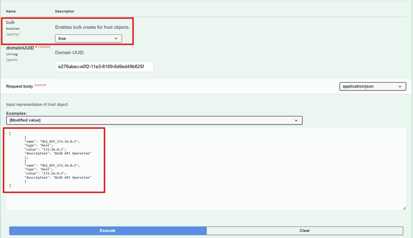Click the blue Execute button
413x238 pixels.
pos(108,231)
